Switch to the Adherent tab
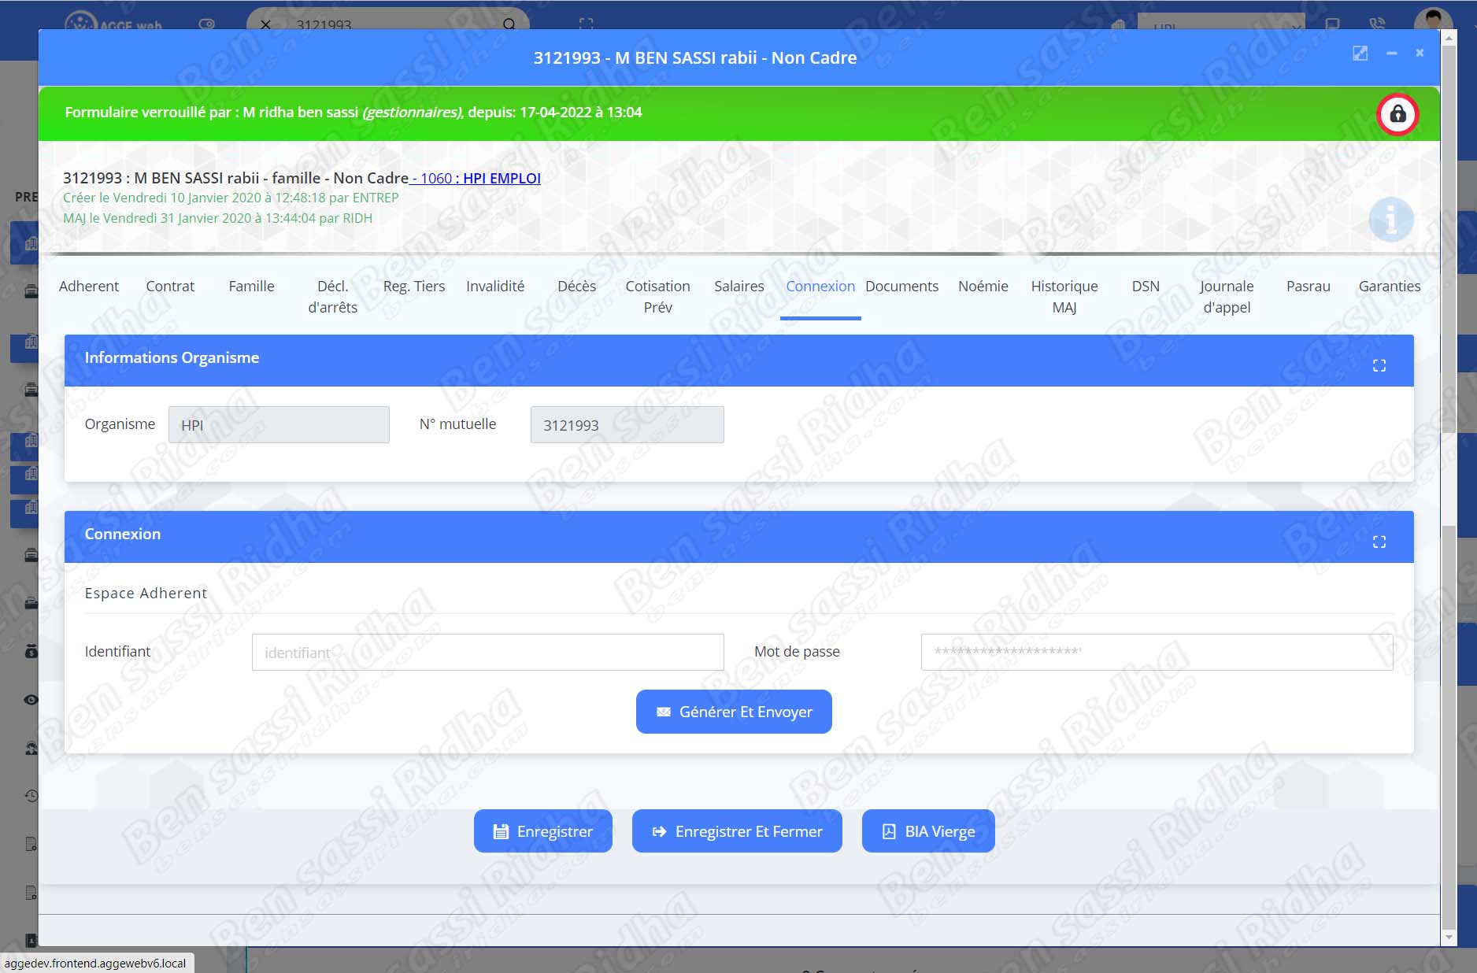This screenshot has height=973, width=1477. pyautogui.click(x=89, y=287)
